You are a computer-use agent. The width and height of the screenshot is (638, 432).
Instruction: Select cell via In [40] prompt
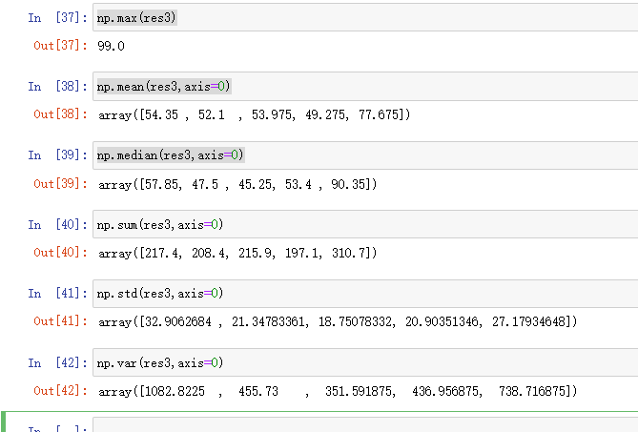pyautogui.click(x=56, y=224)
